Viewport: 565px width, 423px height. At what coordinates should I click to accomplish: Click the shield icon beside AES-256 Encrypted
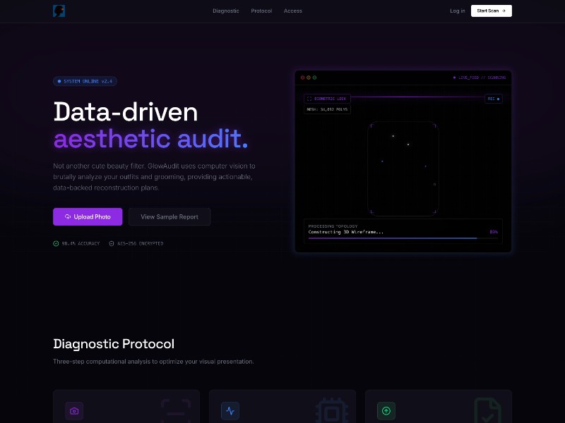point(112,243)
